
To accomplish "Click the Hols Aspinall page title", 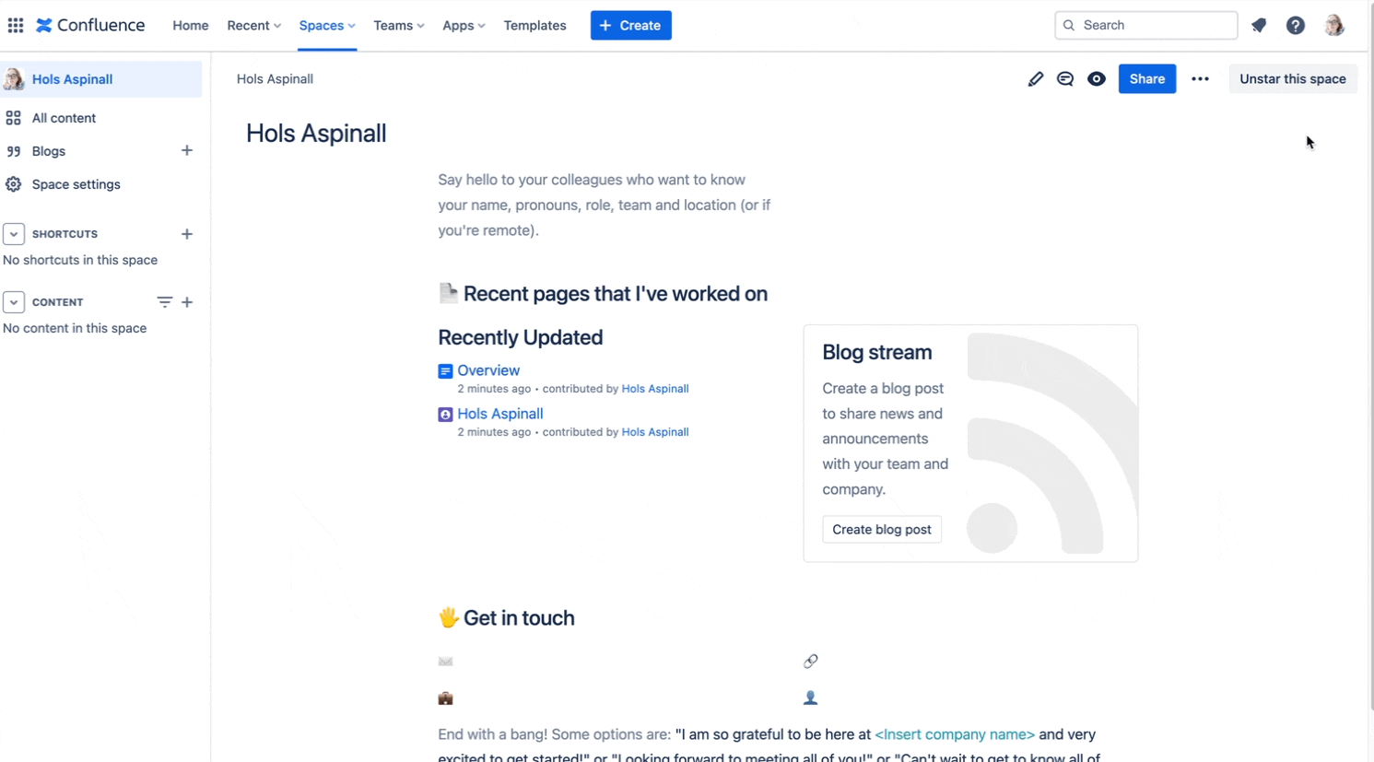I will 316,134.
